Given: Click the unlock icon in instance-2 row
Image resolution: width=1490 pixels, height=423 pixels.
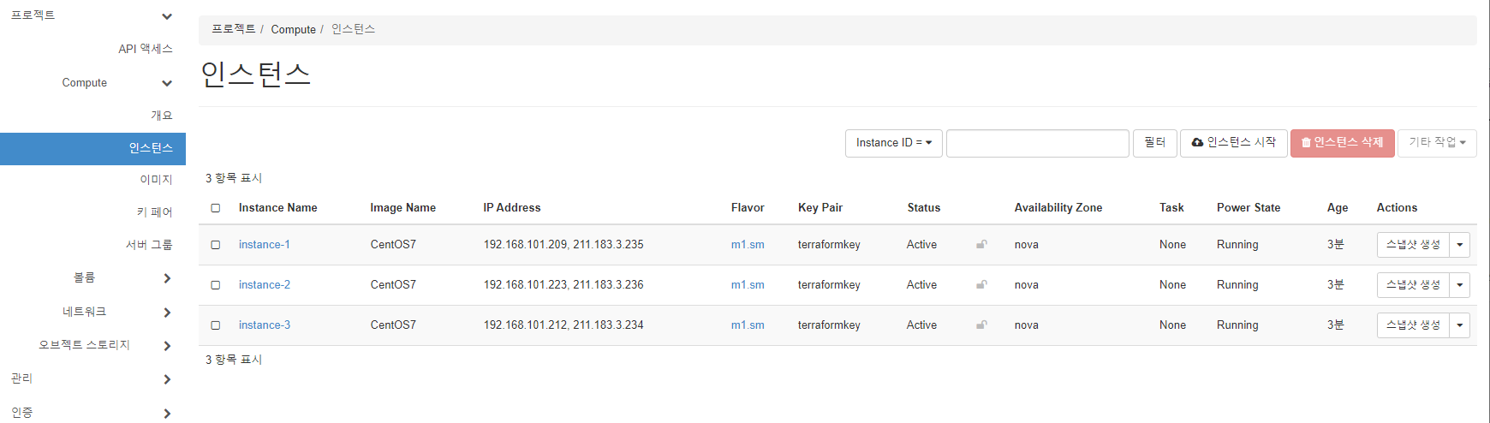Looking at the screenshot, I should (x=981, y=285).
